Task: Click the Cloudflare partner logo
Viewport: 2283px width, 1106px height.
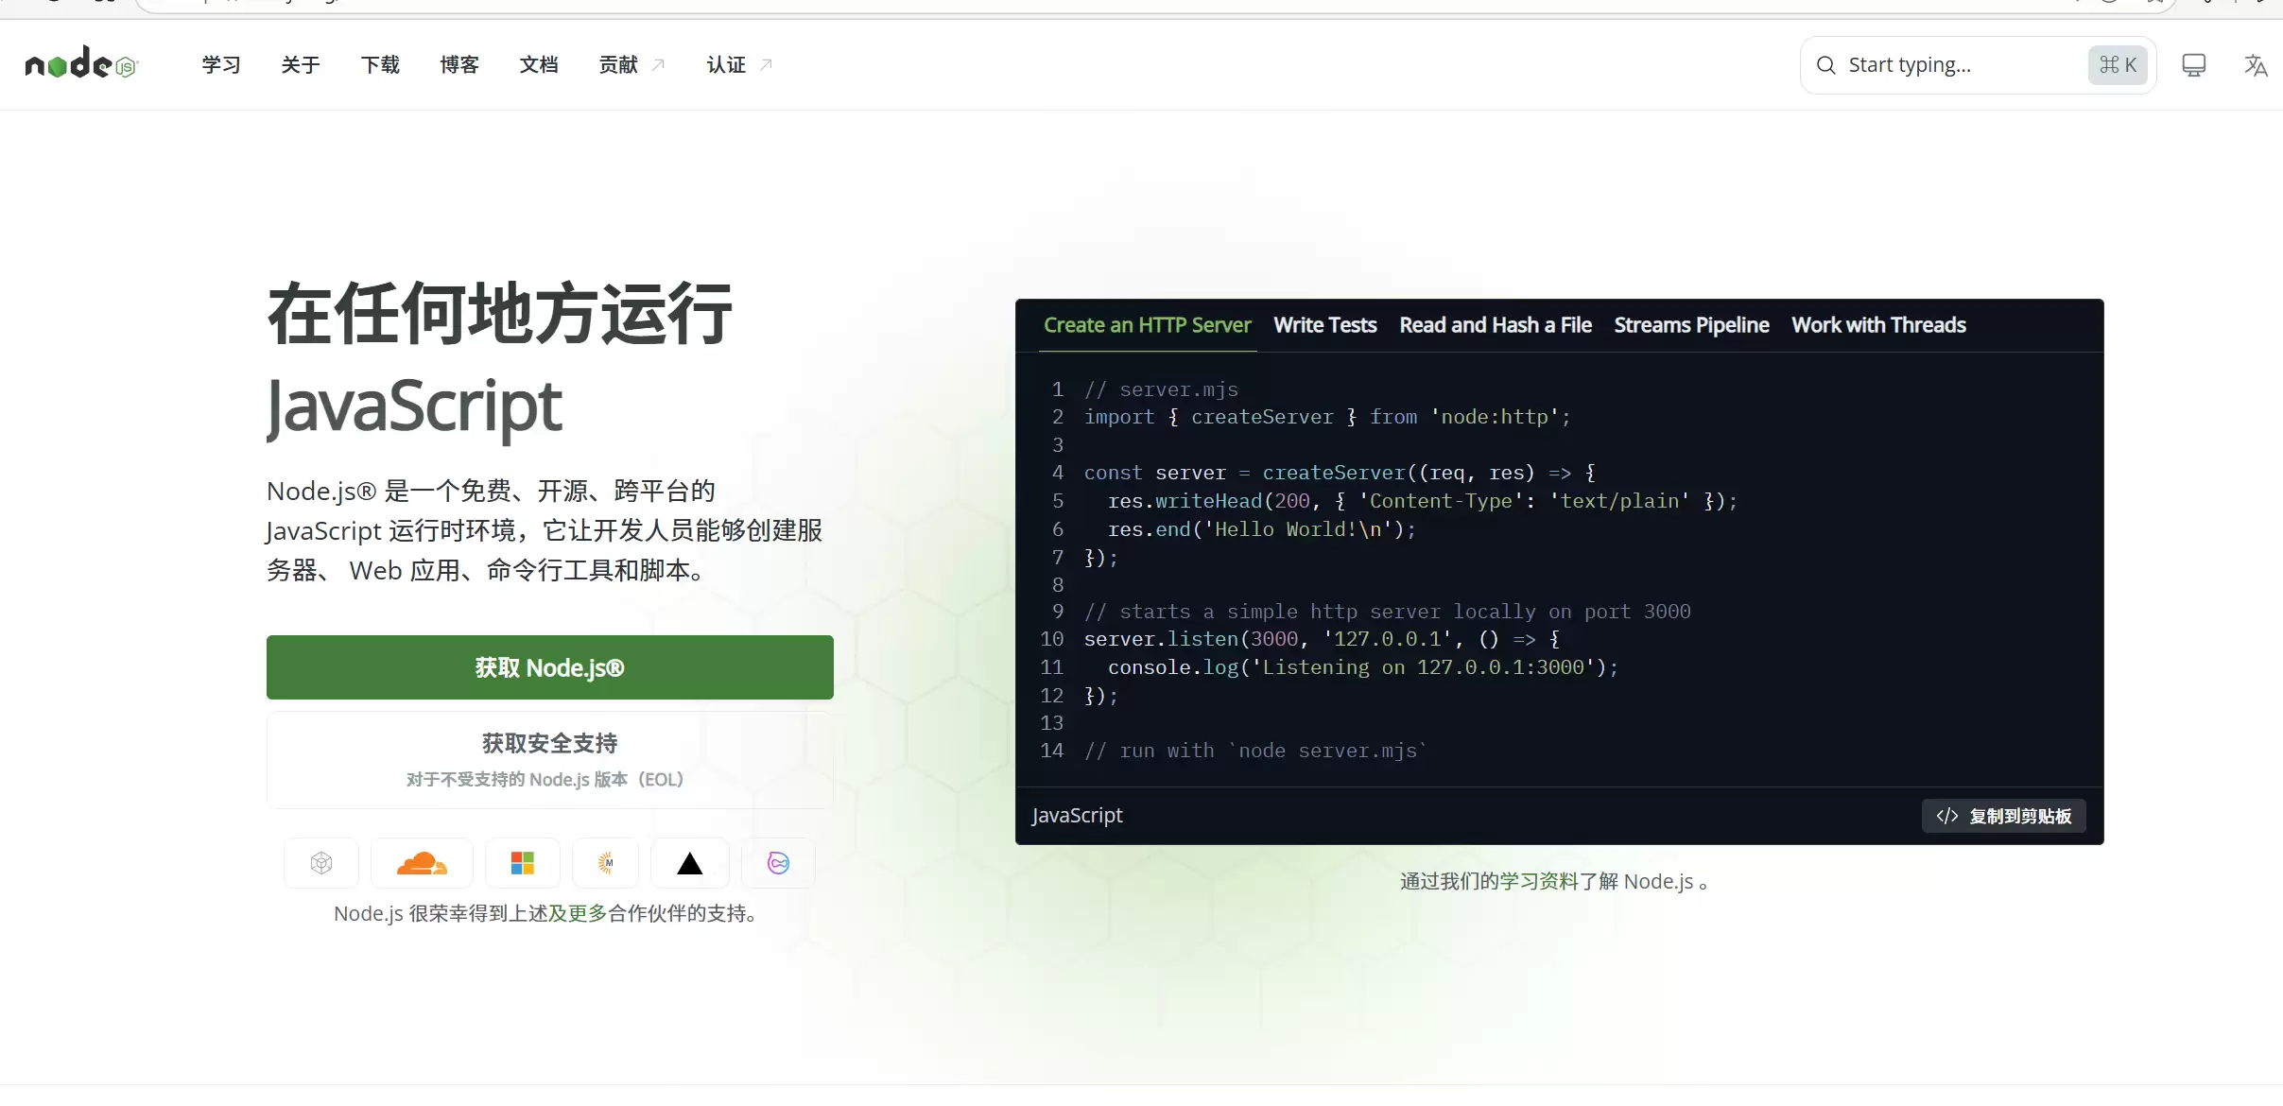Action: 422,862
